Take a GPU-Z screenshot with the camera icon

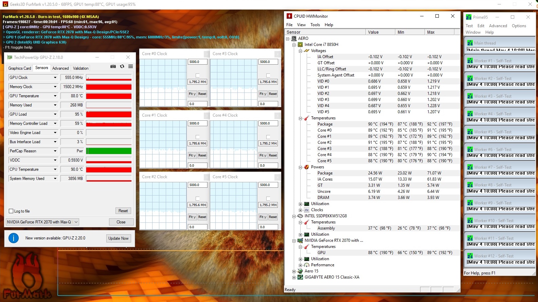pos(113,66)
